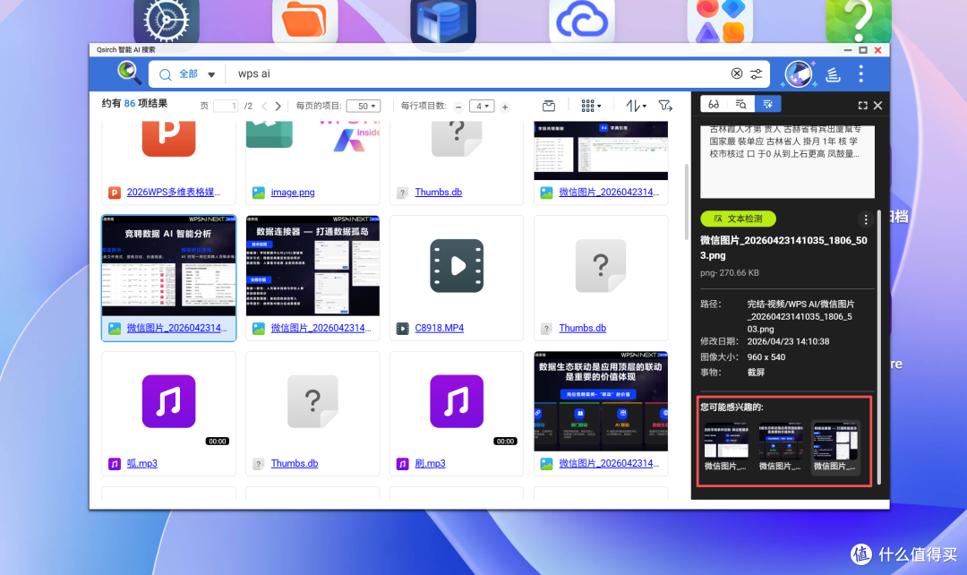Open the colorful shapes app center icon
The height and width of the screenshot is (575, 967).
720,21
